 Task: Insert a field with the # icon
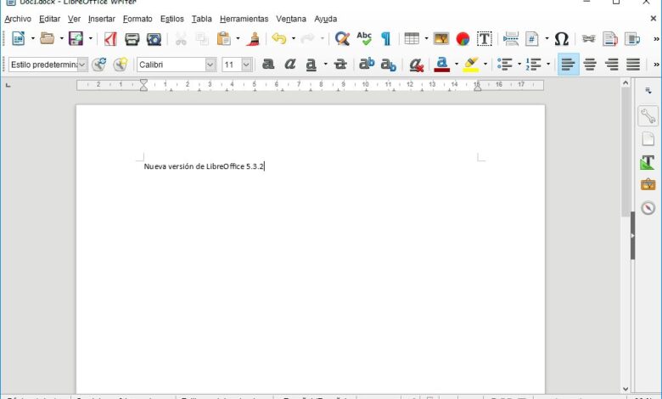click(532, 39)
